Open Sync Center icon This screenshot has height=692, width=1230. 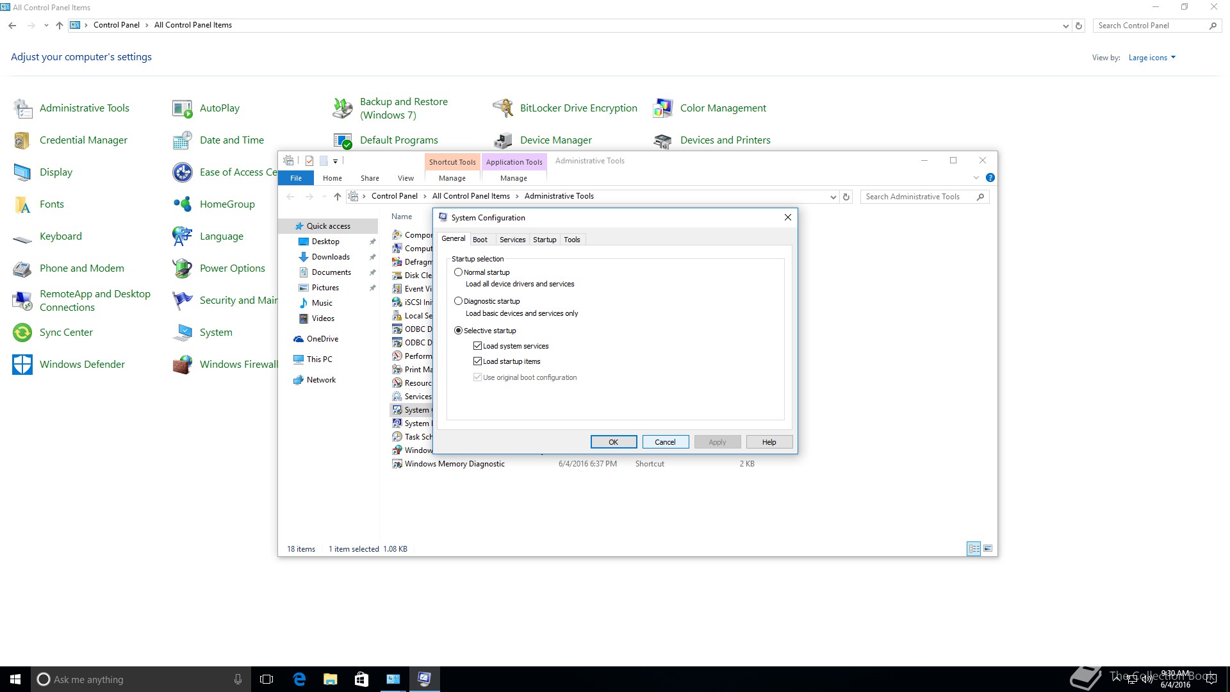[x=22, y=333]
